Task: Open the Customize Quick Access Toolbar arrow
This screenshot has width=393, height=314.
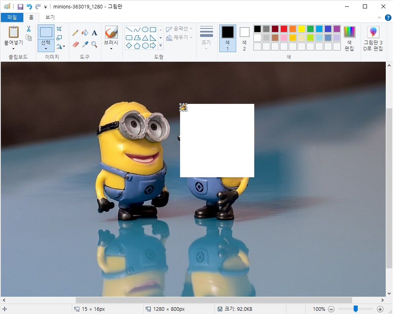Action: pyautogui.click(x=45, y=7)
